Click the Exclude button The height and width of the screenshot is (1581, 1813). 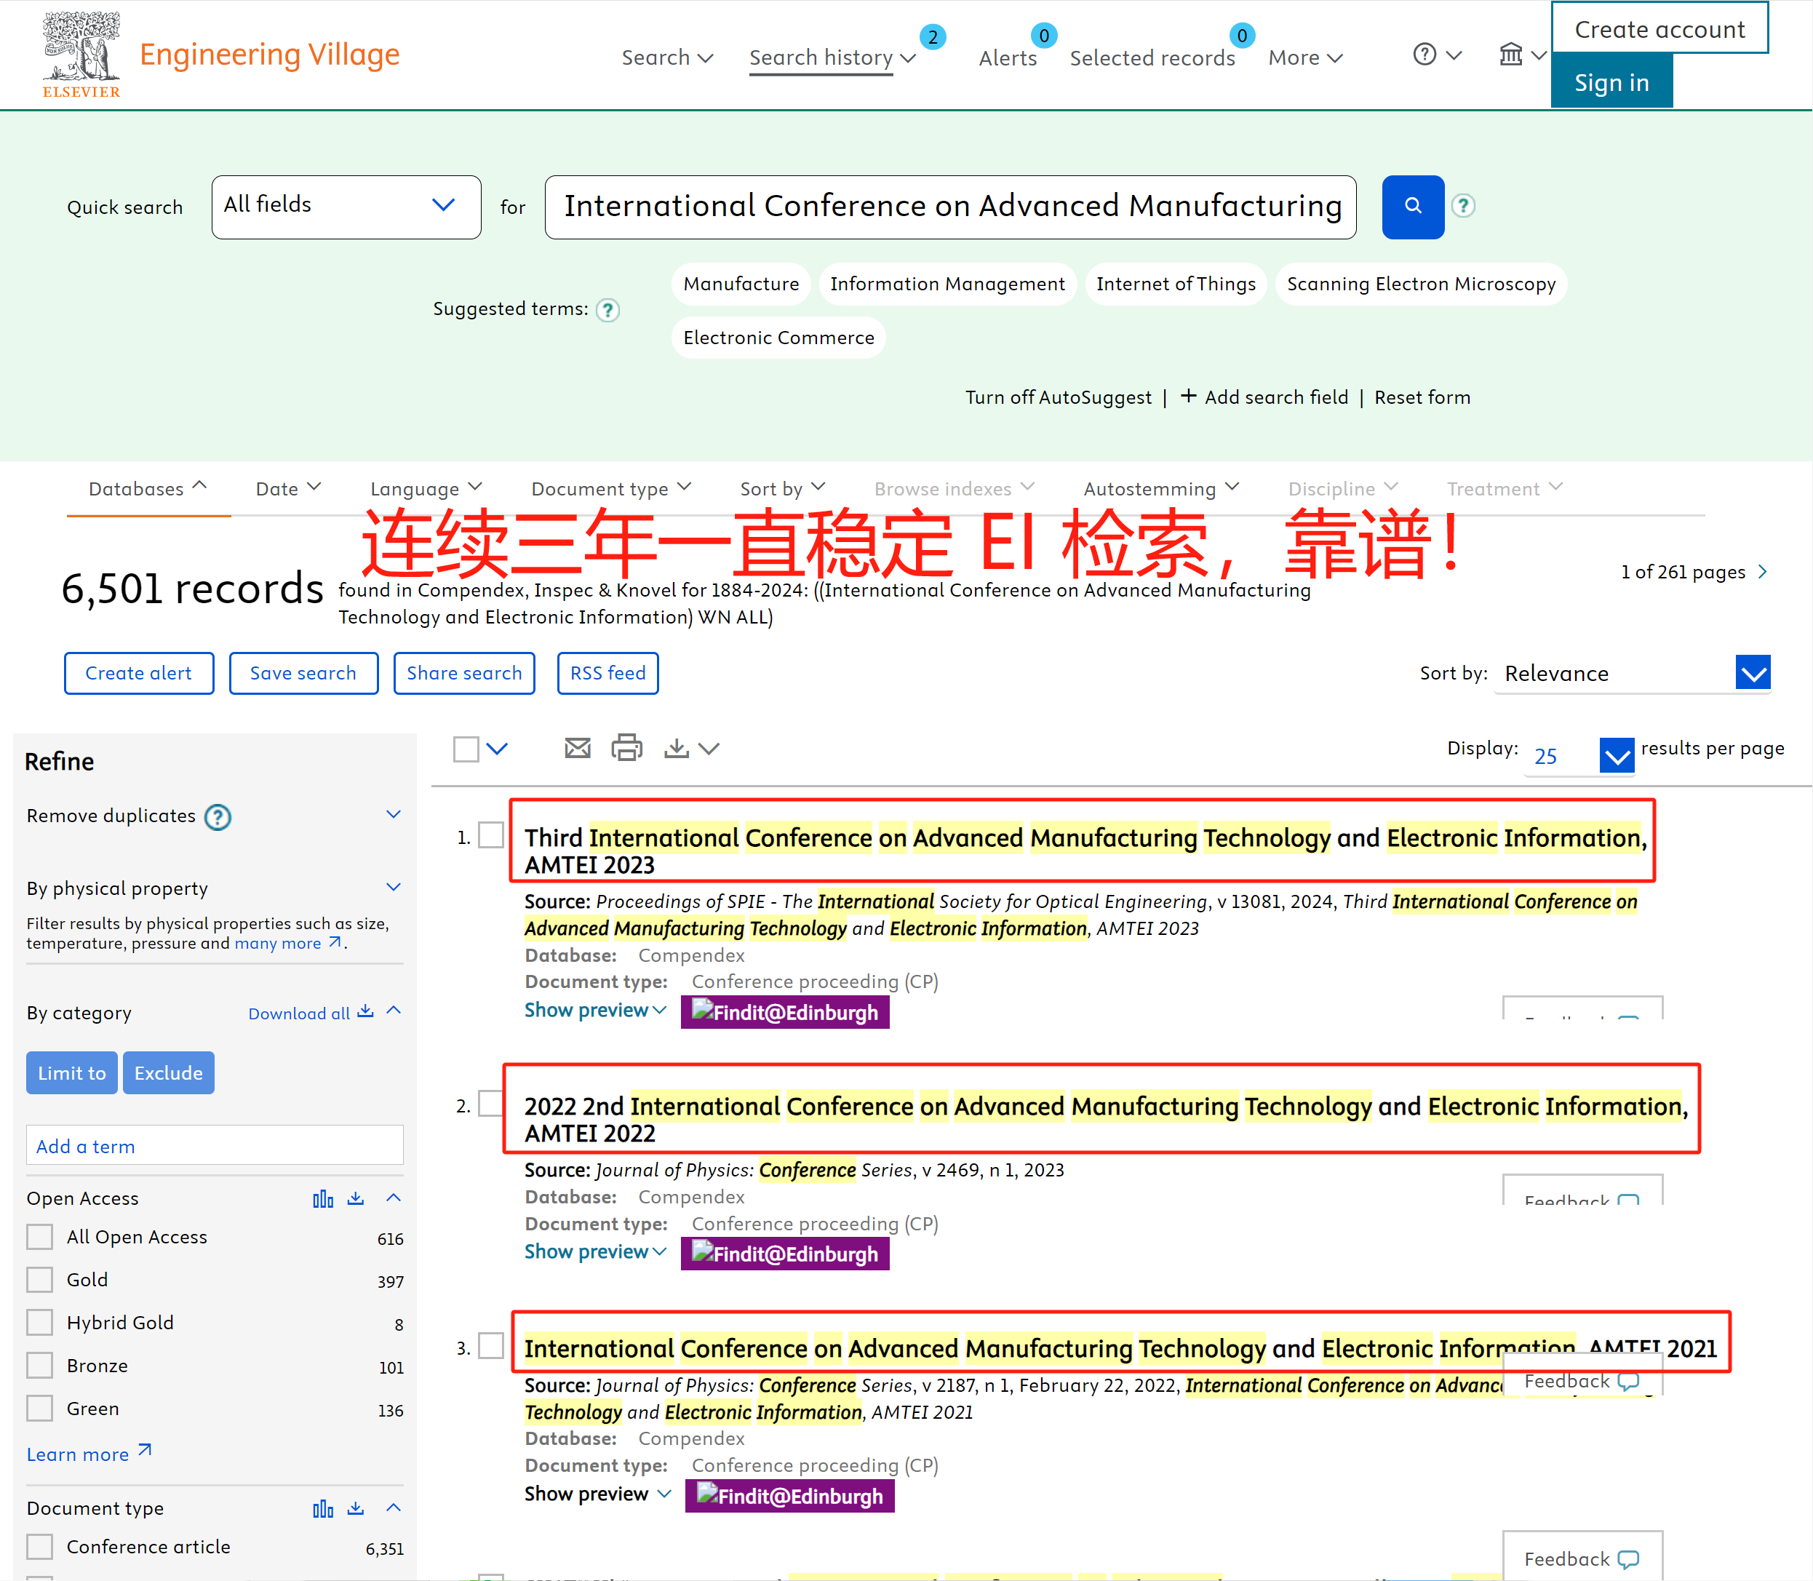169,1073
